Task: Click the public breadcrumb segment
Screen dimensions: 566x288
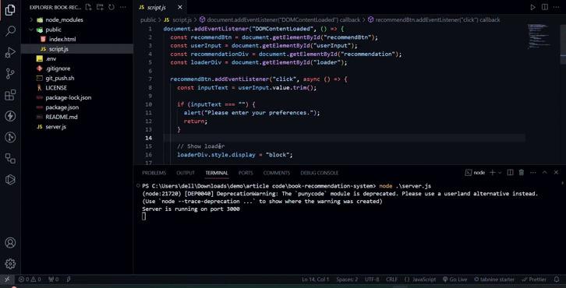Action: point(148,20)
